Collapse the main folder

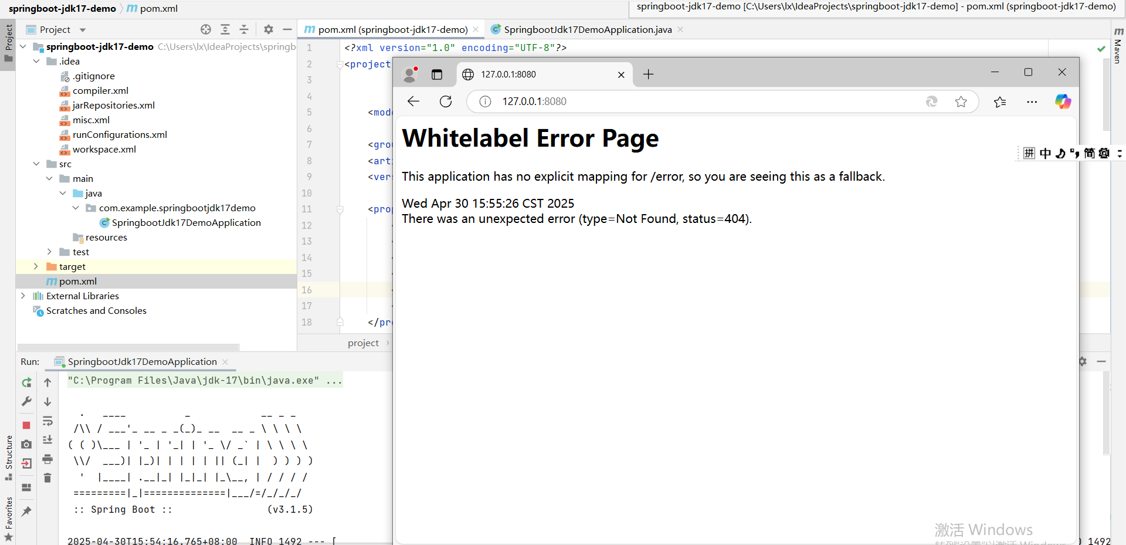pos(49,178)
